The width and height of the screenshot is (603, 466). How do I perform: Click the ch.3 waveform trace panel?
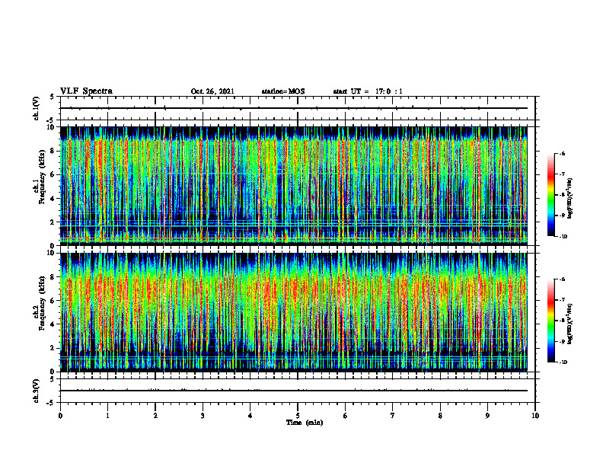298,391
